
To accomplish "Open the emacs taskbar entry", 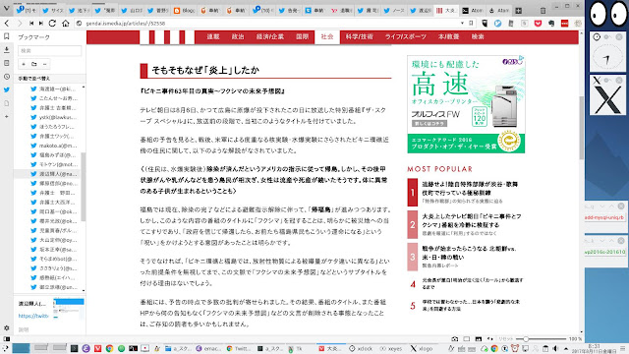I will click(x=208, y=349).
